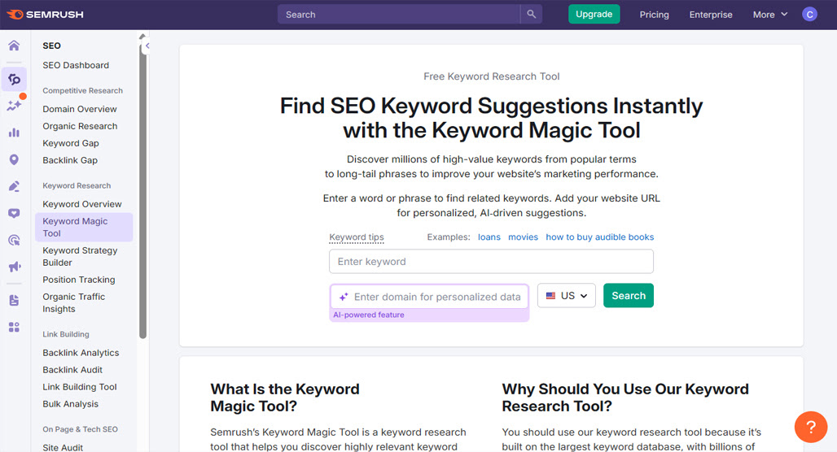Screen dimensions: 837x452
Task: Click the AI-powered feature label
Action: pyautogui.click(x=369, y=315)
